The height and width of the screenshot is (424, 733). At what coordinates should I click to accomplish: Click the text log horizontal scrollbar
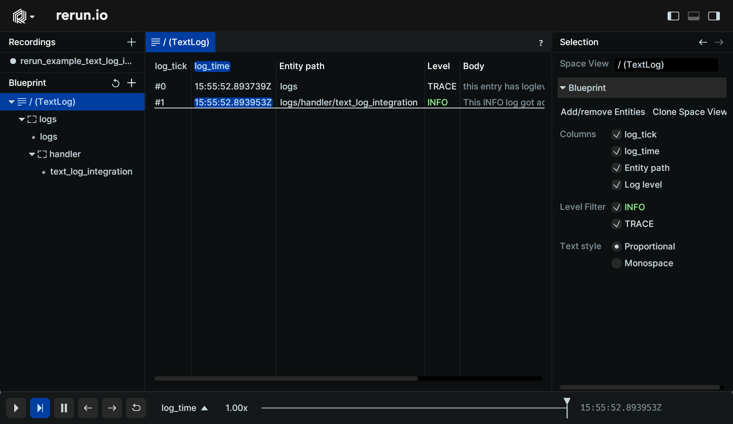(286, 379)
